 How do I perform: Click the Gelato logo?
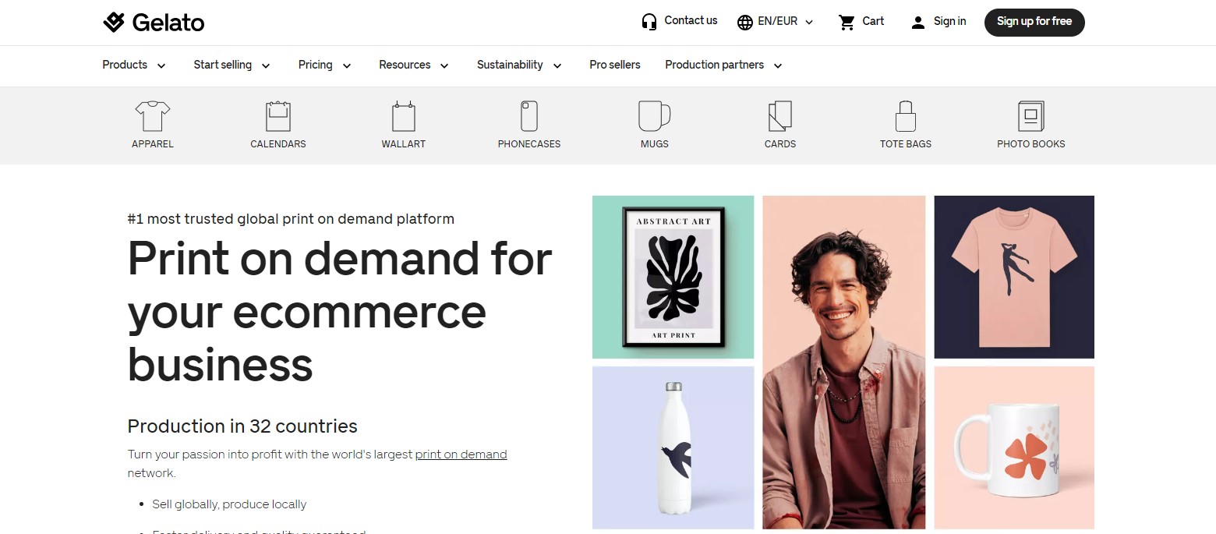point(154,23)
